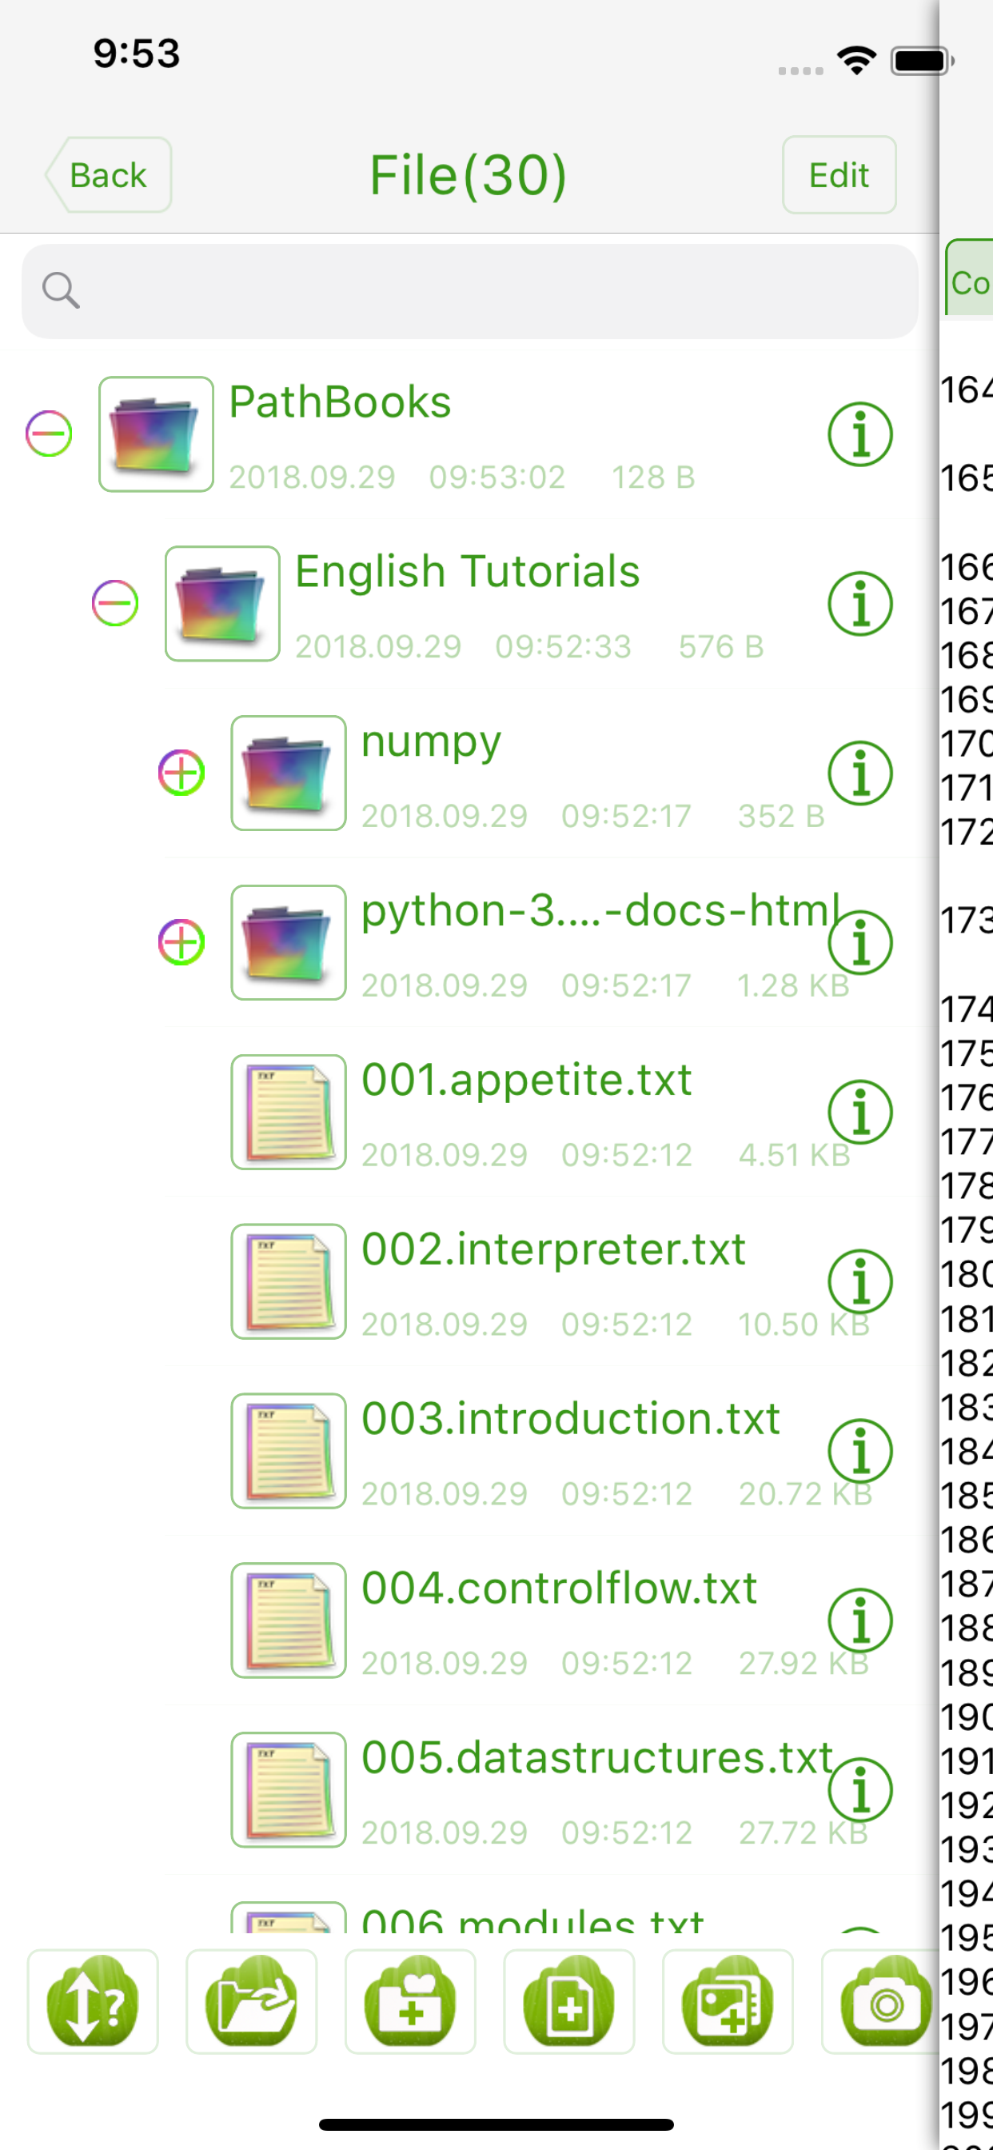993x2150 pixels.
Task: Tap the 001.appetite.txt file icon
Action: click(289, 1112)
